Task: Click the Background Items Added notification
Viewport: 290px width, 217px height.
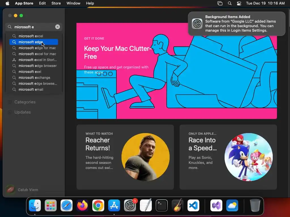Action: click(237, 24)
